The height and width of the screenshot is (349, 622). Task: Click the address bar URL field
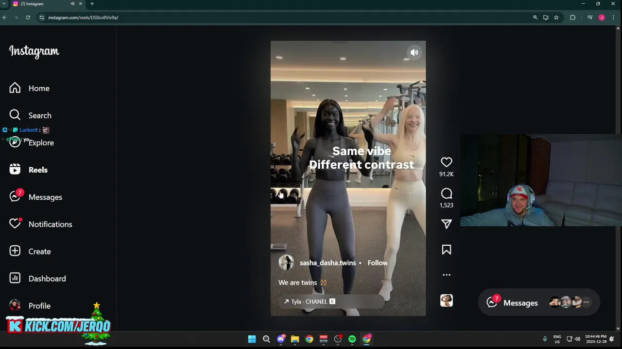click(287, 17)
